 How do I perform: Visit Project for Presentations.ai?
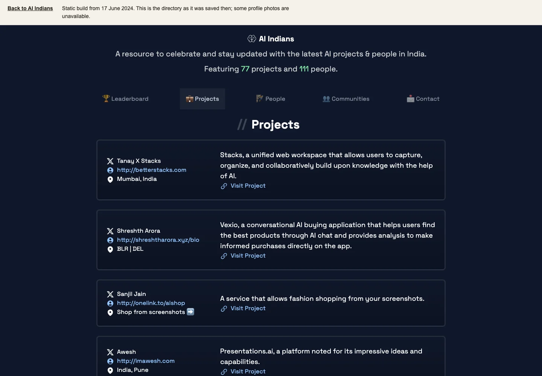[248, 371]
